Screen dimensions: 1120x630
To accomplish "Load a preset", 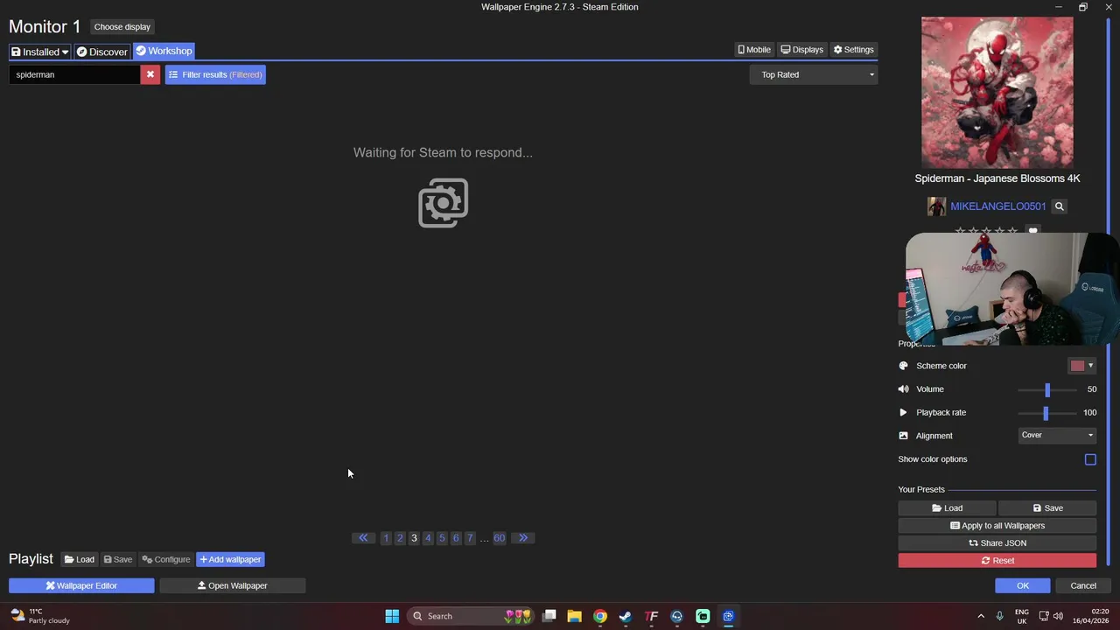I will point(947,507).
